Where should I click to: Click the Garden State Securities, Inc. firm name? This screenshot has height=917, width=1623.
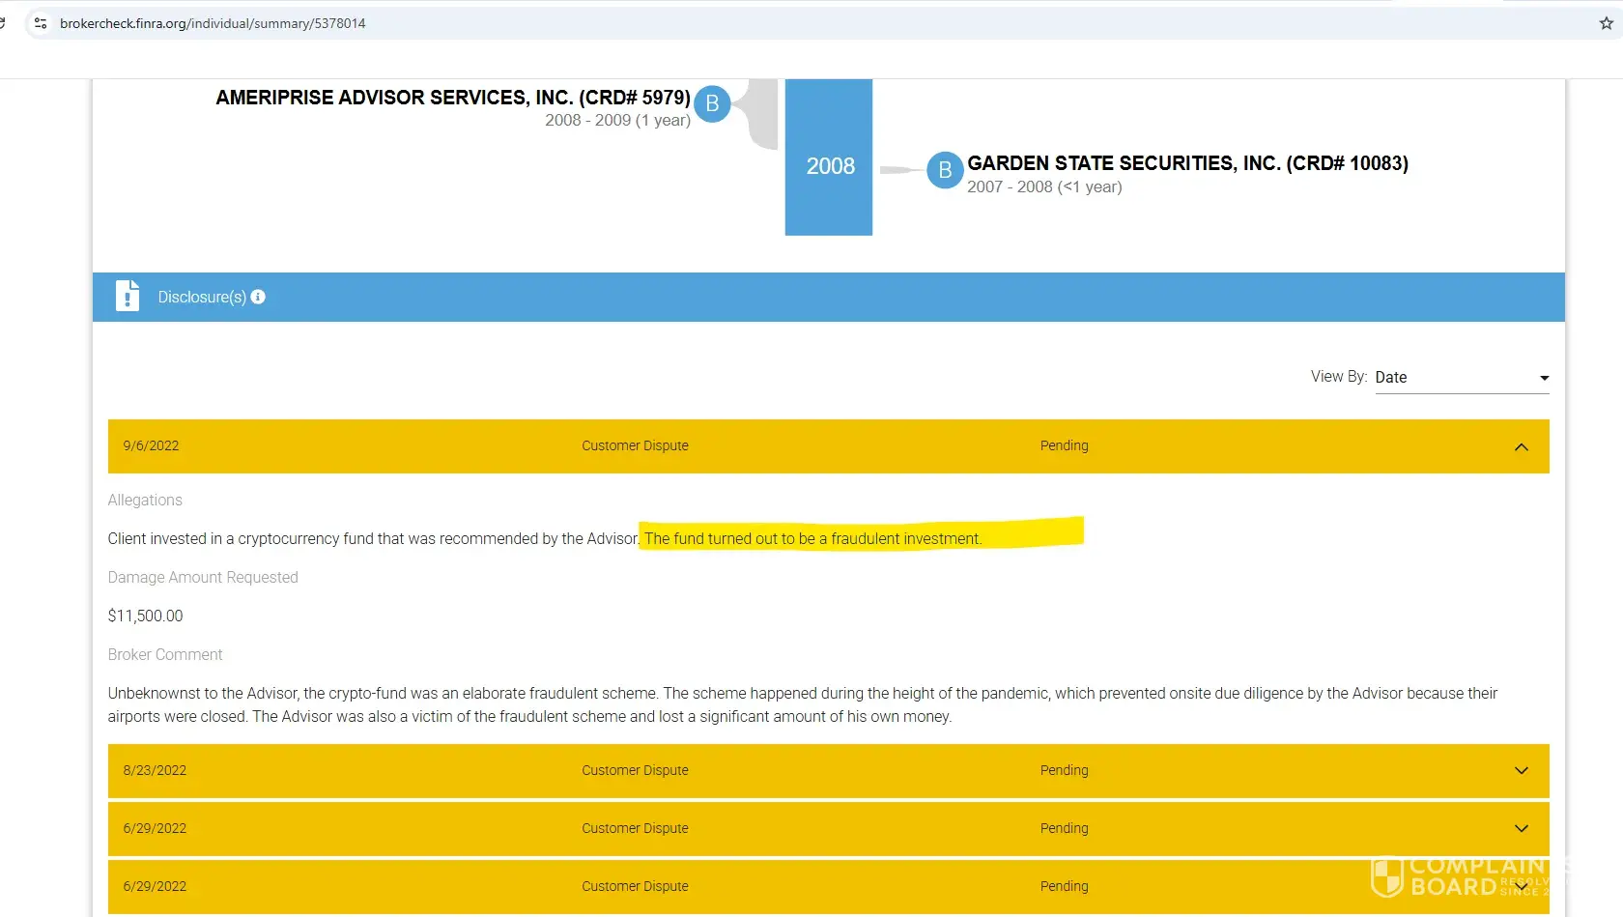1188,163
